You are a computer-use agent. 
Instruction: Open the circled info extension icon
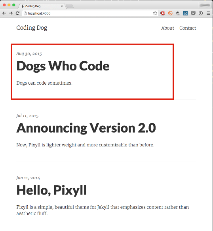click(201, 13)
